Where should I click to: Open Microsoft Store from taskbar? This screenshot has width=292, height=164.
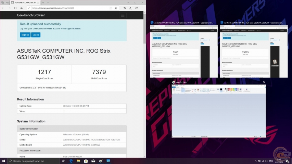pos(86,161)
